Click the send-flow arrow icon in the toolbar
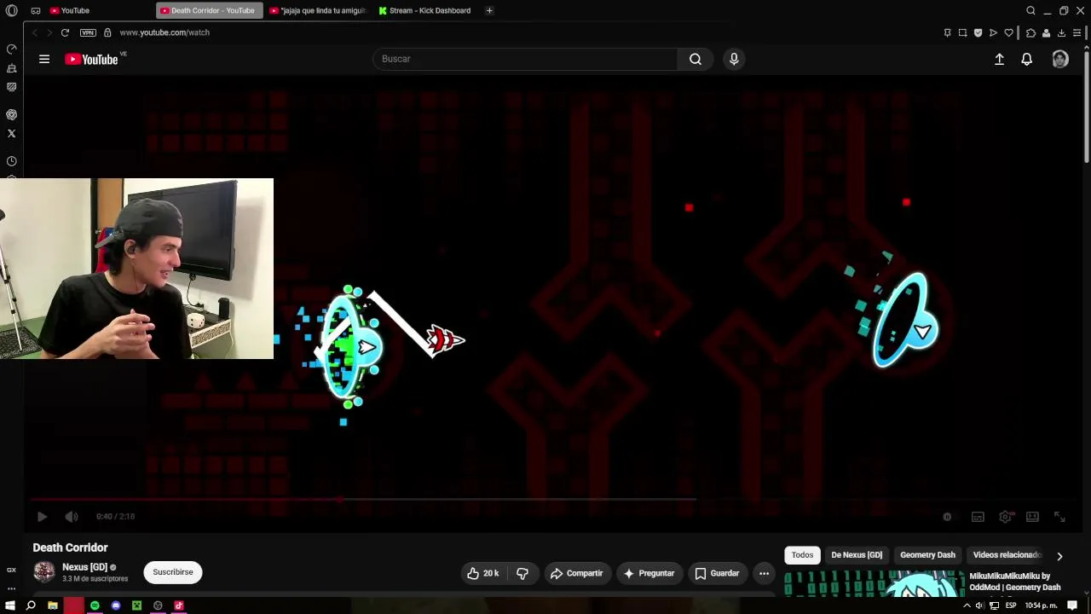This screenshot has width=1091, height=614. point(993,32)
